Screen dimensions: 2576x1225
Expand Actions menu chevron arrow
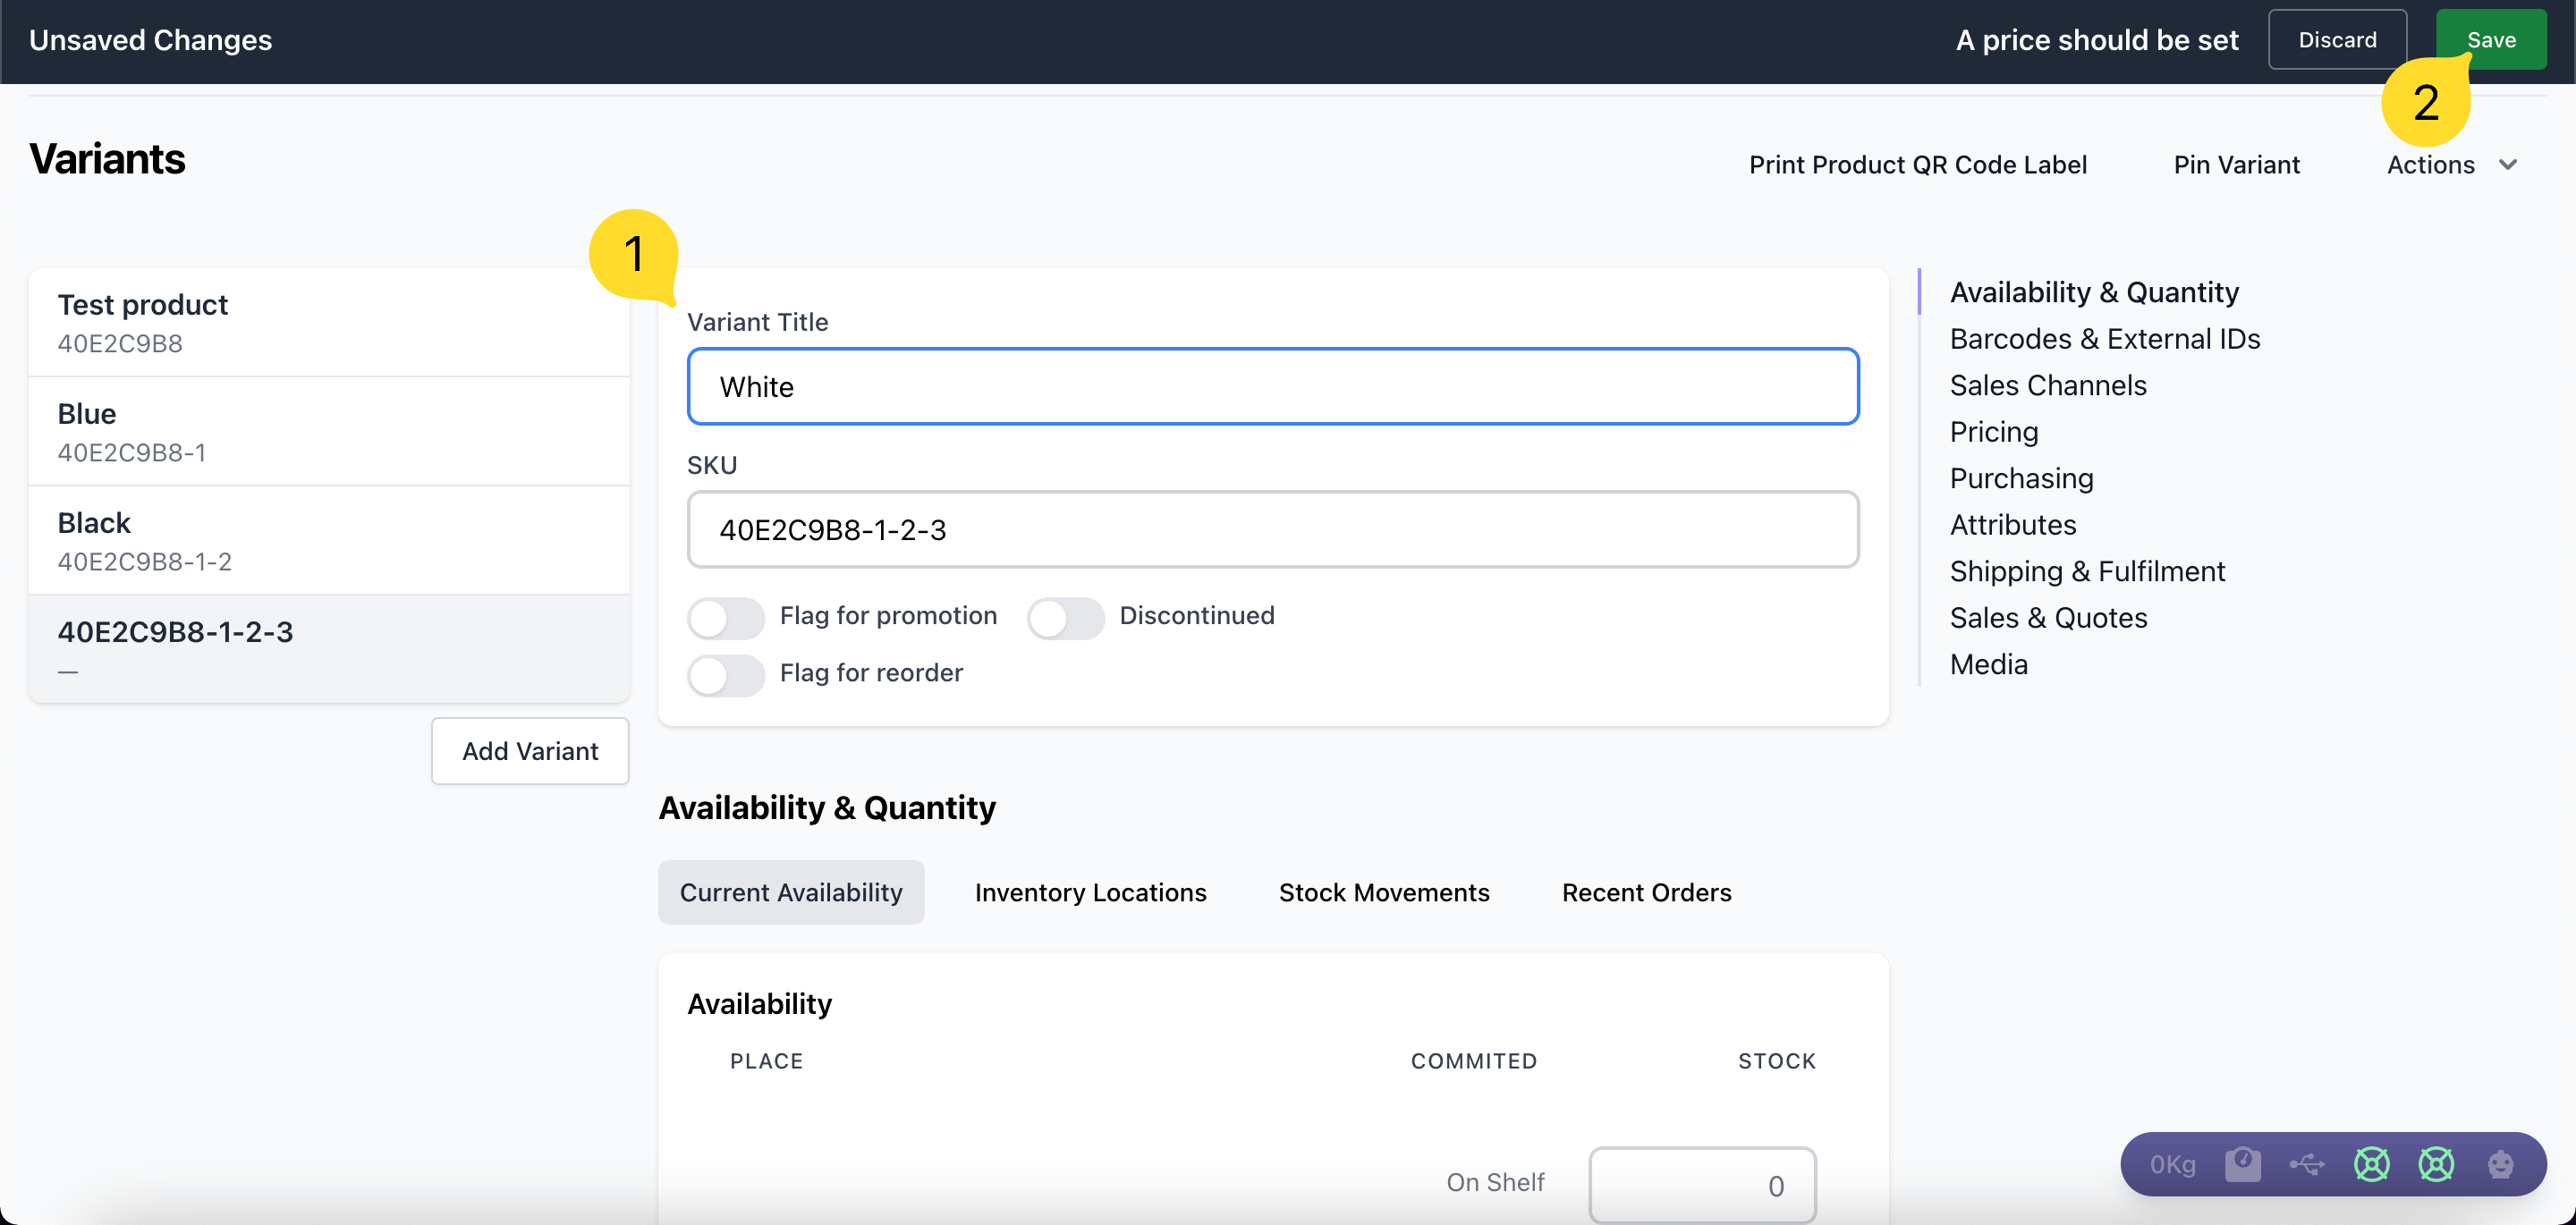tap(2507, 165)
